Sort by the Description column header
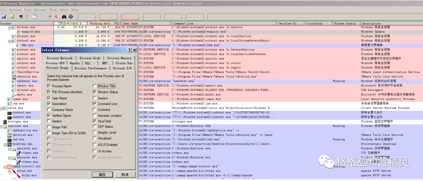This screenshot has width=423, height=181. coord(392,24)
